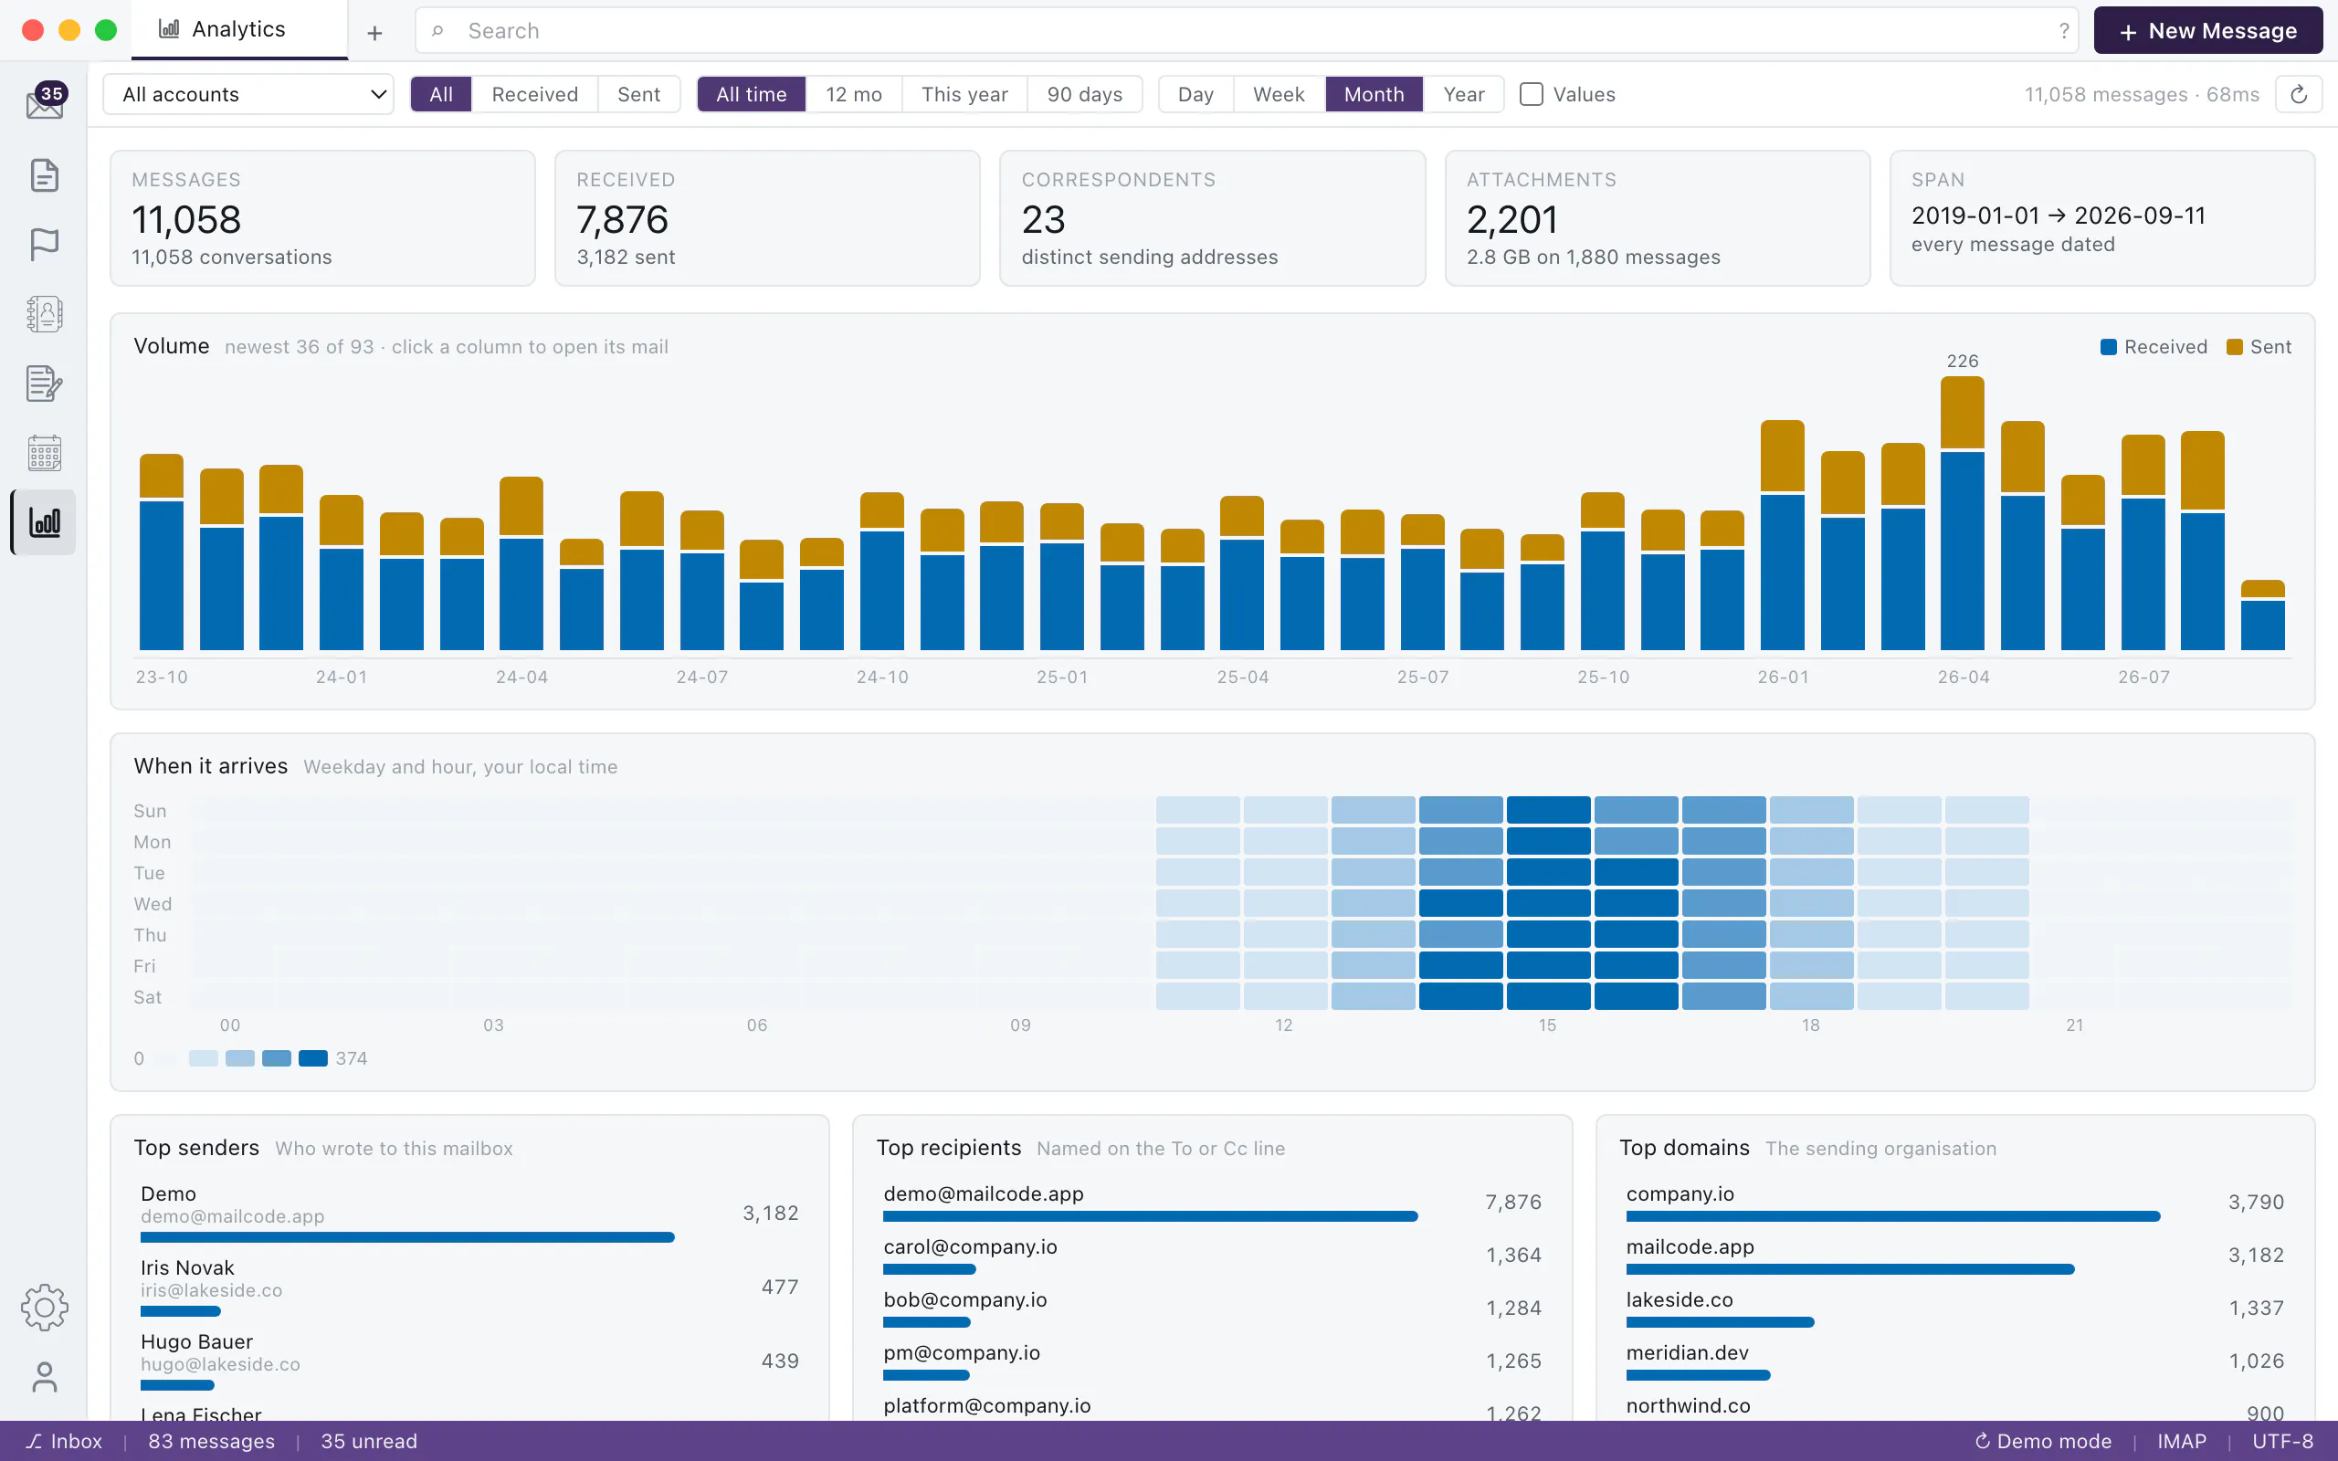Switch filter to Sent messages
The width and height of the screenshot is (2338, 1461).
638,94
